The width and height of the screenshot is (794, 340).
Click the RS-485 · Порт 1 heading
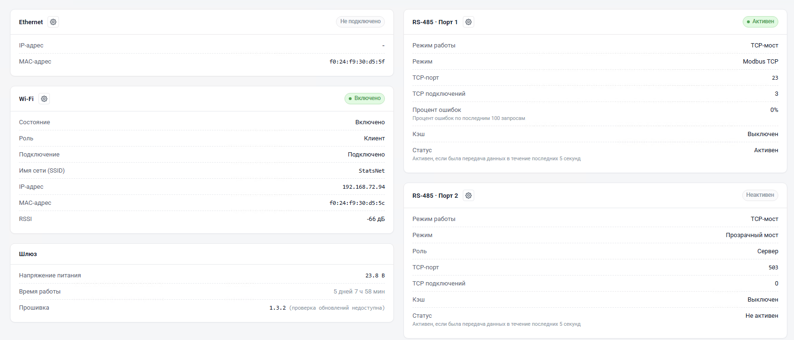435,22
